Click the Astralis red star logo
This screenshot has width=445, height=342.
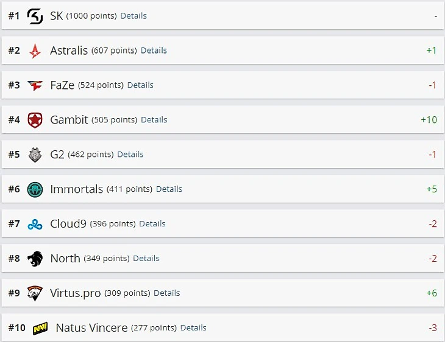(x=35, y=51)
